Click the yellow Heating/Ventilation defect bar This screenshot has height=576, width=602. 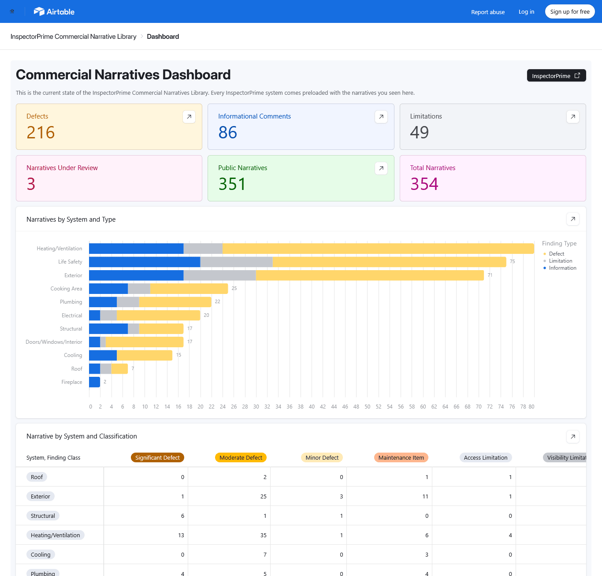(378, 249)
